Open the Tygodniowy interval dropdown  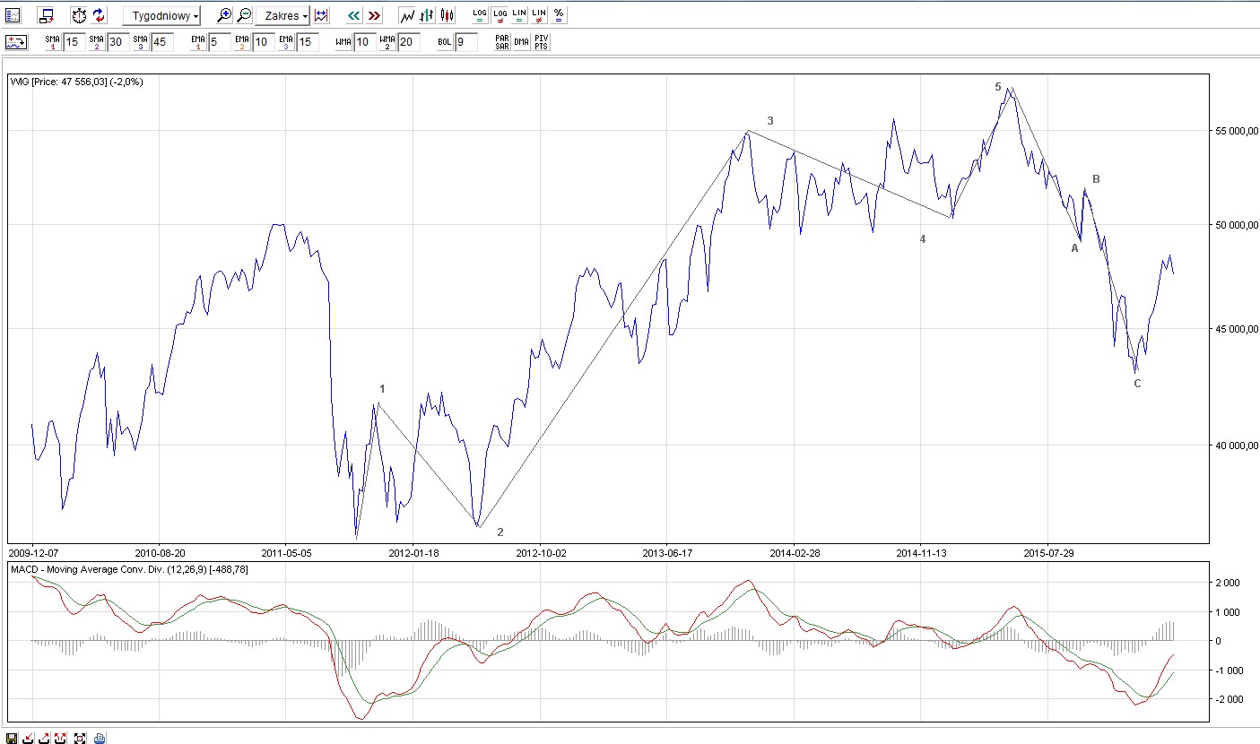click(161, 16)
